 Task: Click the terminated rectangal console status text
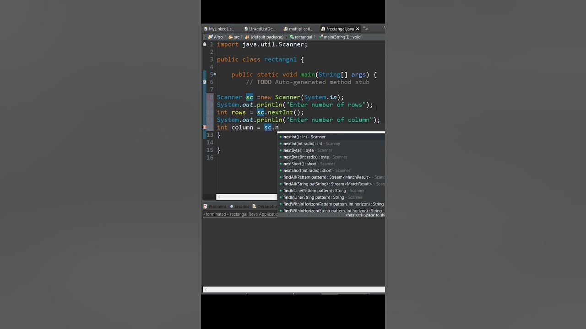[x=240, y=214]
